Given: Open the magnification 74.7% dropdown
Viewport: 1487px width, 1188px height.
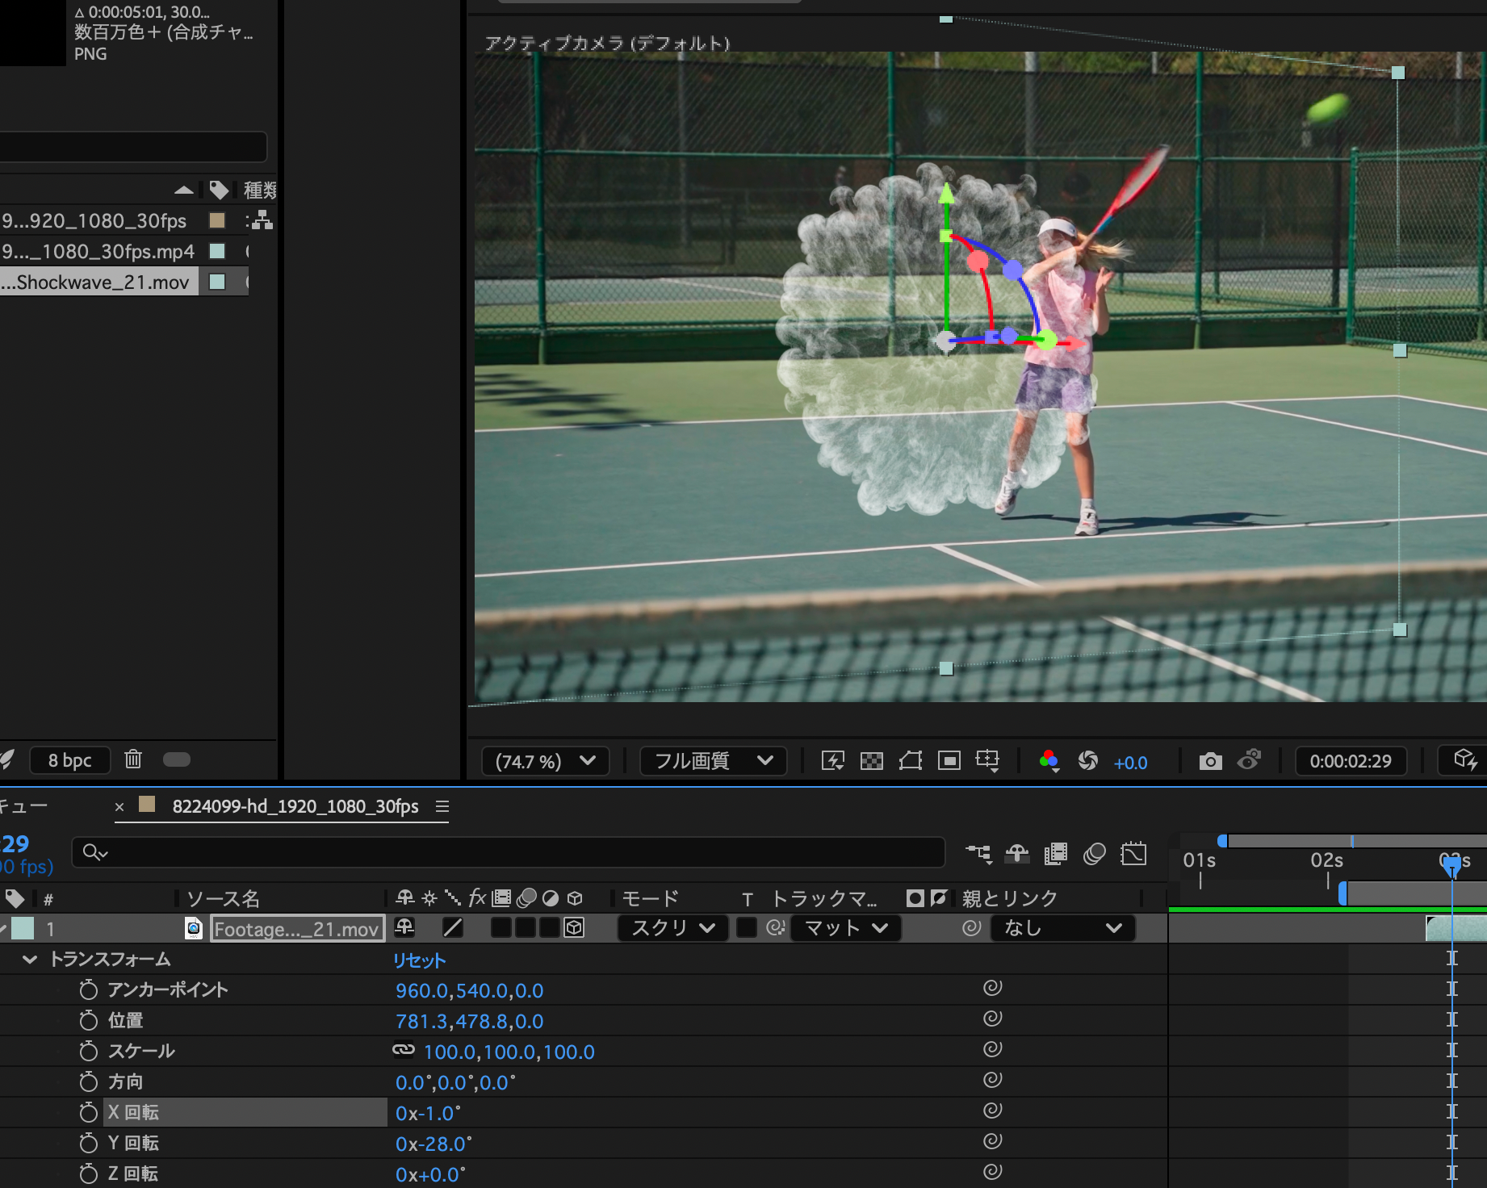Looking at the screenshot, I should (546, 761).
